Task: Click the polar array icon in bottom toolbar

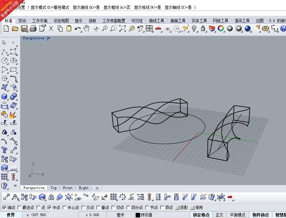Action: click(x=122, y=197)
